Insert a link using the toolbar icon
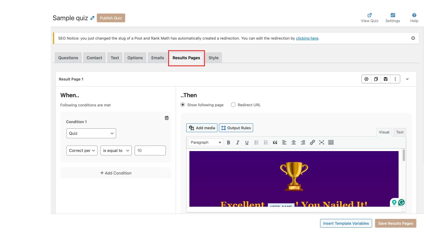The width and height of the screenshot is (428, 232). [x=312, y=142]
